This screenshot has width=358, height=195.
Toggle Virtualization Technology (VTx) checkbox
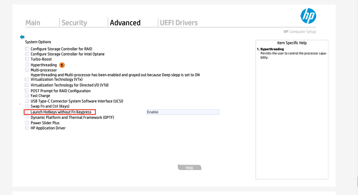pos(27,79)
